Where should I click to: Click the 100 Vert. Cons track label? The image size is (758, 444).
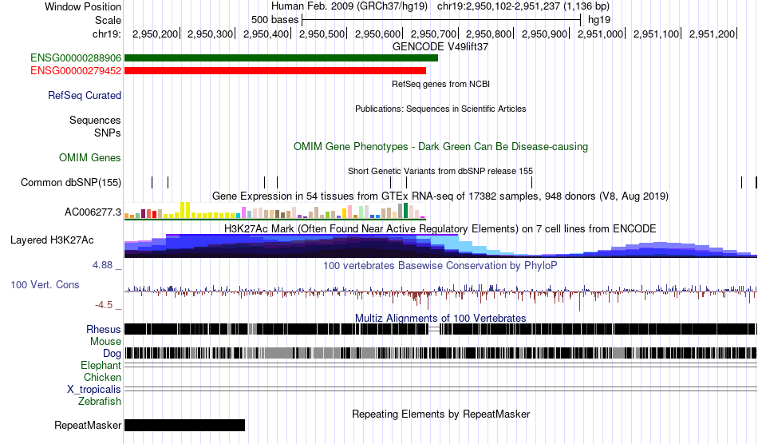[45, 285]
